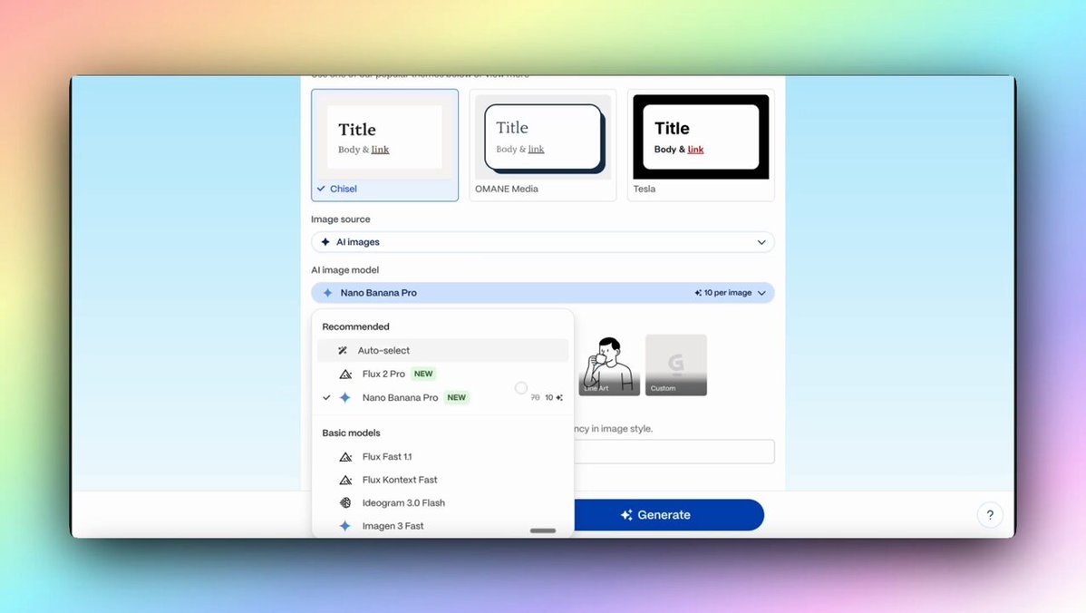Select Auto-select from Recommended models
1086x613 pixels.
coord(383,351)
